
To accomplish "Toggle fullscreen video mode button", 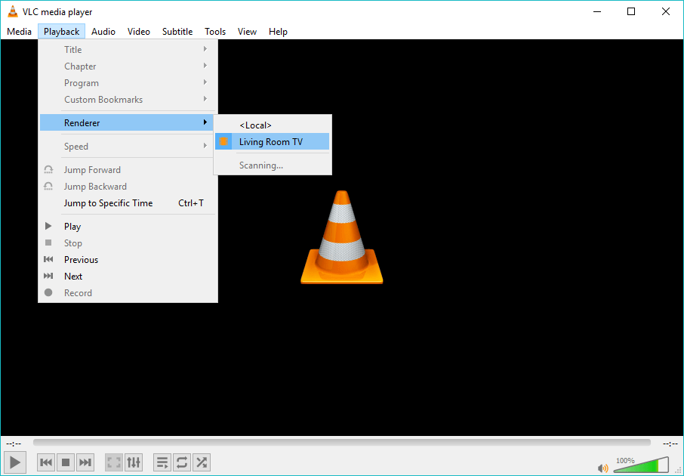I will point(113,462).
